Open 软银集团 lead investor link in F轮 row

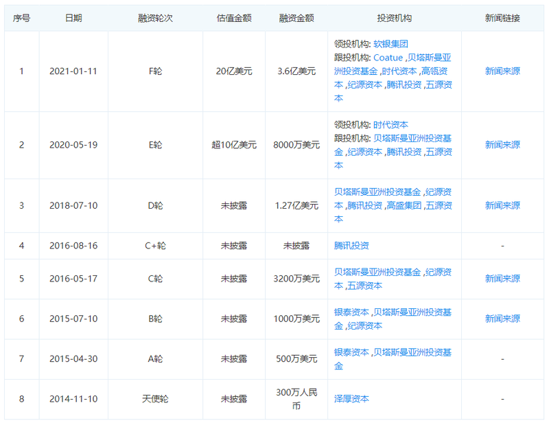[x=390, y=44]
